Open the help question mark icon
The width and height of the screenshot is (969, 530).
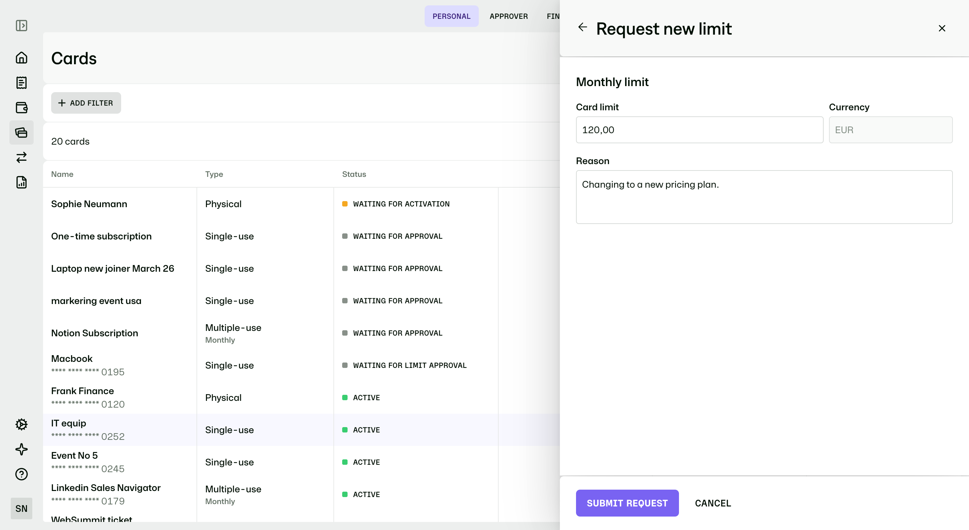point(22,475)
